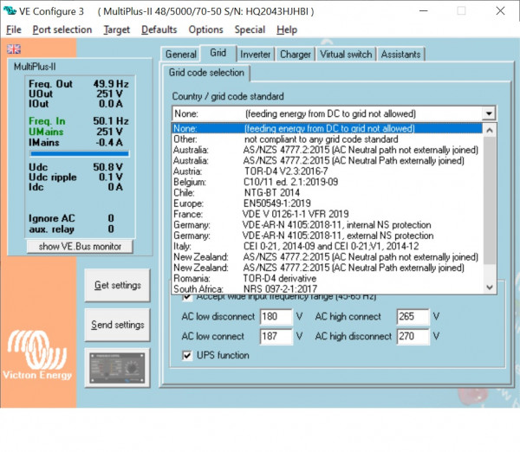
Task: Select Chile NTG-BT 2014 option
Action: [x=328, y=192]
